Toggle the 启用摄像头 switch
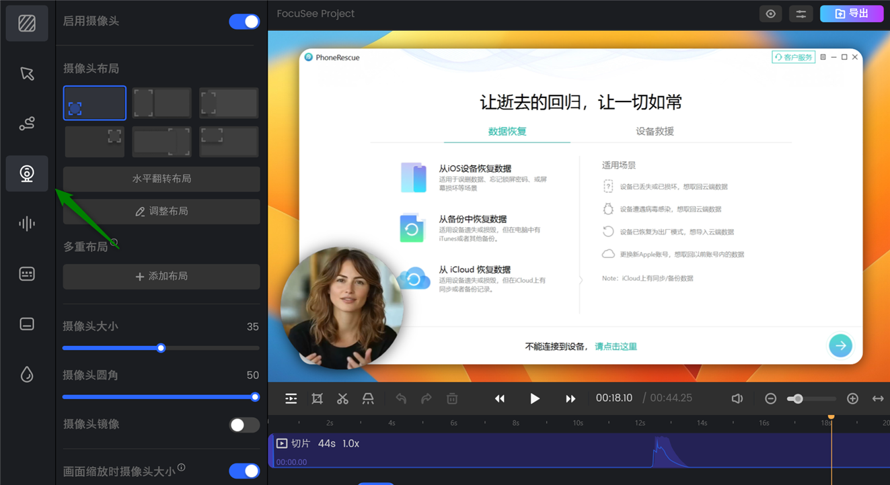 pyautogui.click(x=244, y=21)
